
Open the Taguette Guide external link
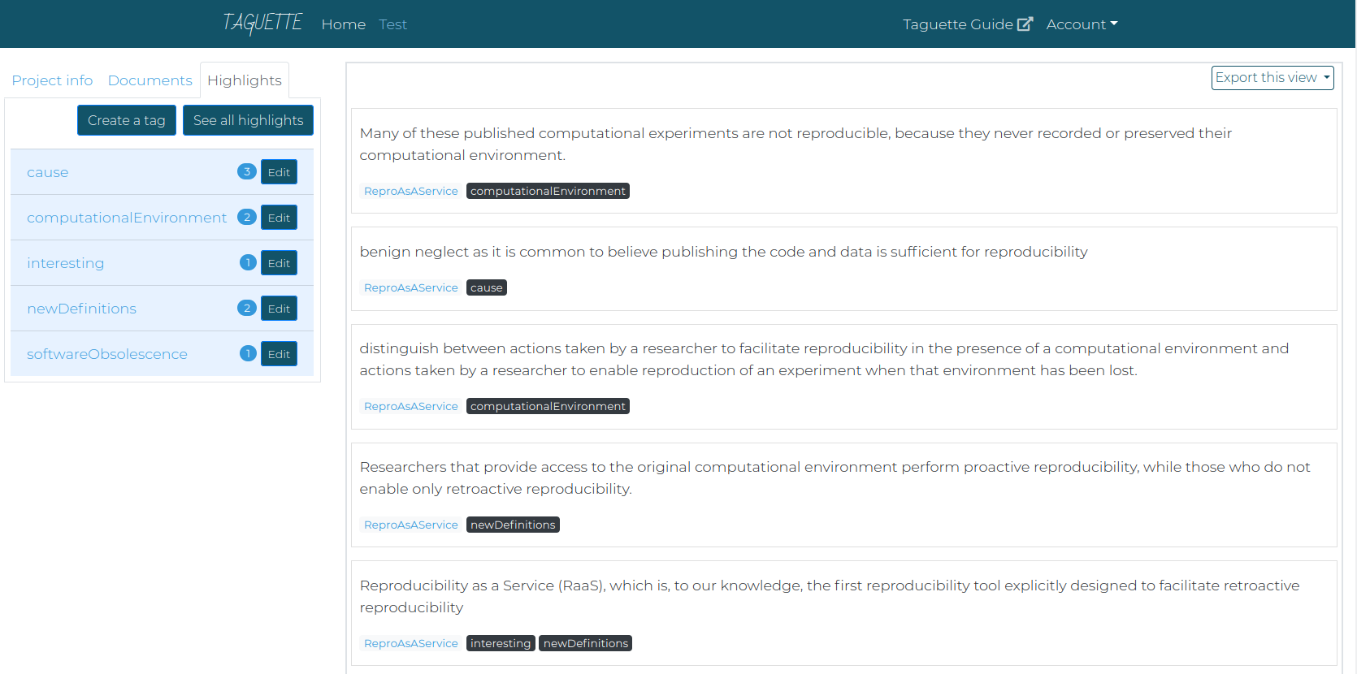(x=967, y=24)
